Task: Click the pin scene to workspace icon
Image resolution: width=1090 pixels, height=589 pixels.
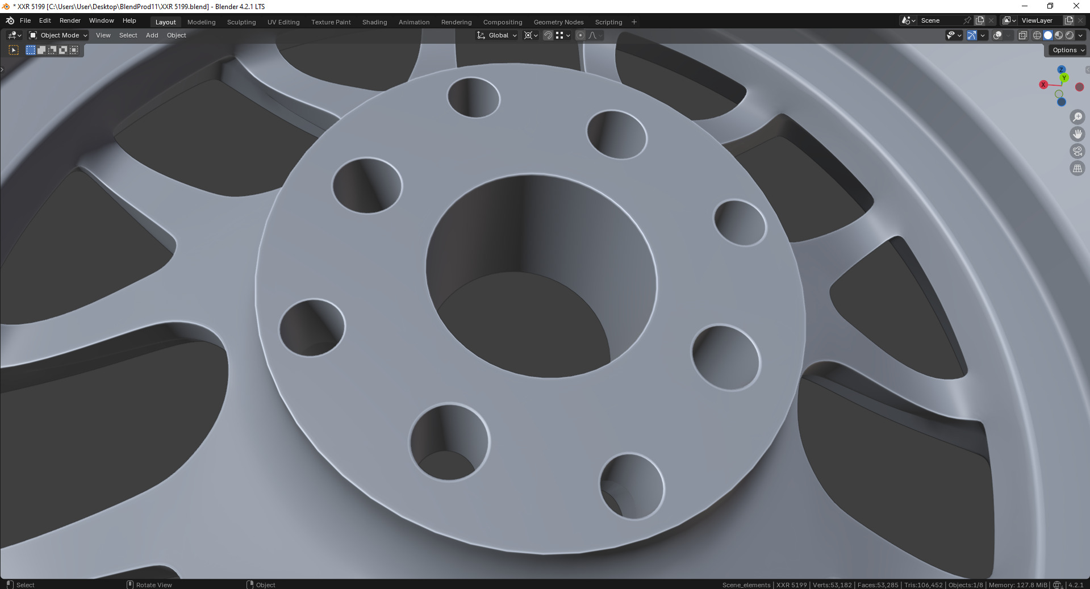Action: [967, 20]
